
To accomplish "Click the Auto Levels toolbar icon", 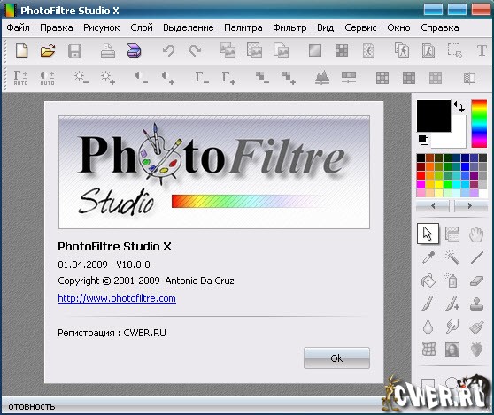I will pyautogui.click(x=20, y=78).
